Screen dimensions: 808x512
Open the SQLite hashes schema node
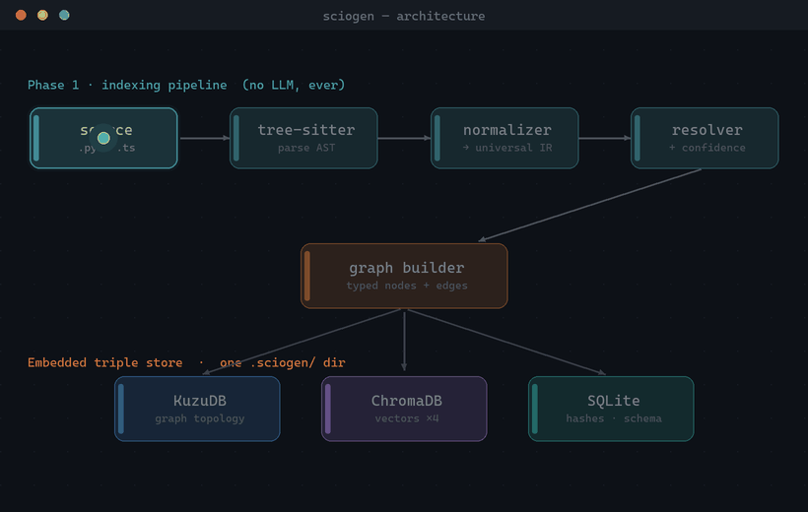[x=611, y=409]
